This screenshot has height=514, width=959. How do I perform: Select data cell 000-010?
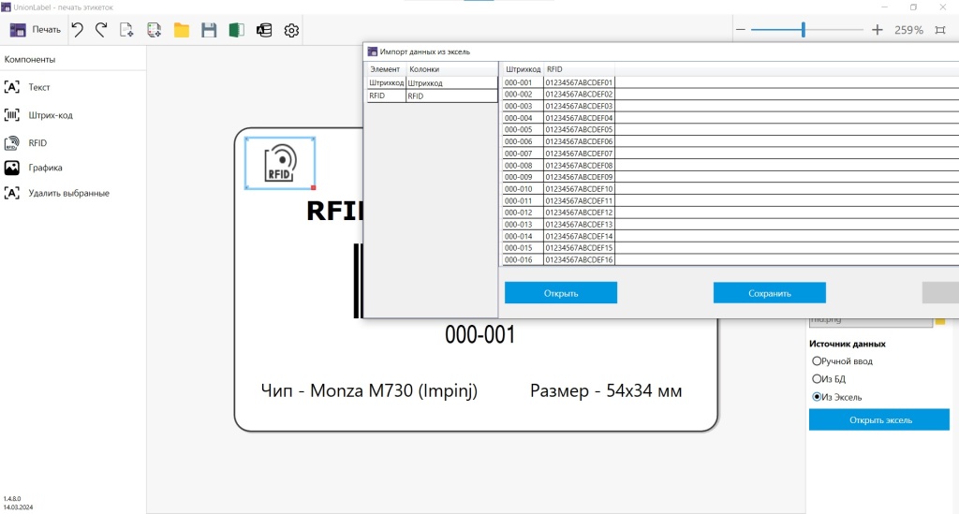pos(523,189)
